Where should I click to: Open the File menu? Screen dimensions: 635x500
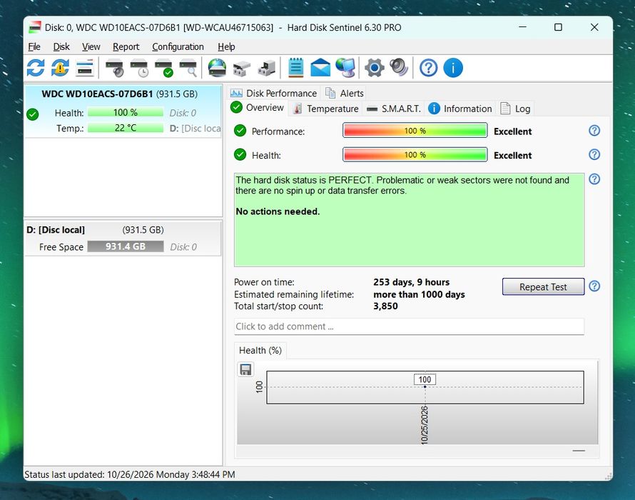coord(34,46)
